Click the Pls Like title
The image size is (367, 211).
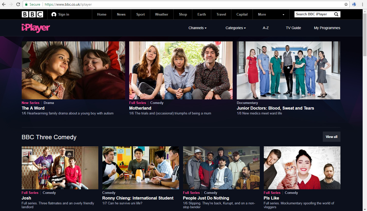pos(271,198)
